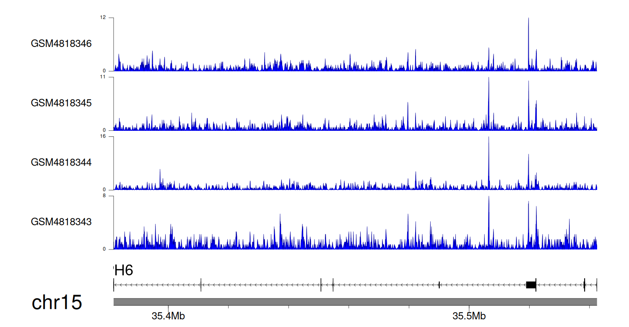Click the leftmost exon mark on gene track
The width and height of the screenshot is (629, 327).
(x=114, y=285)
